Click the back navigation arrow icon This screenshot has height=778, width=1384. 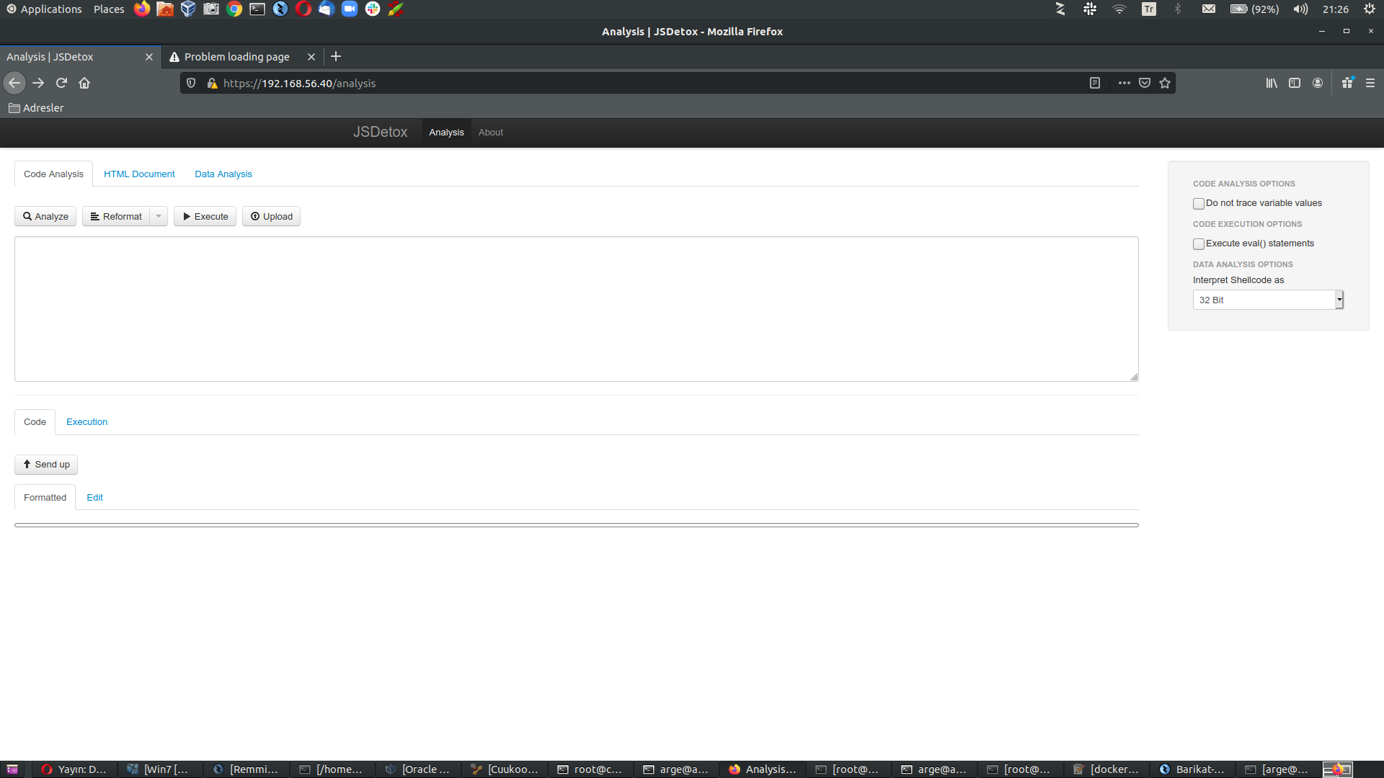14,83
